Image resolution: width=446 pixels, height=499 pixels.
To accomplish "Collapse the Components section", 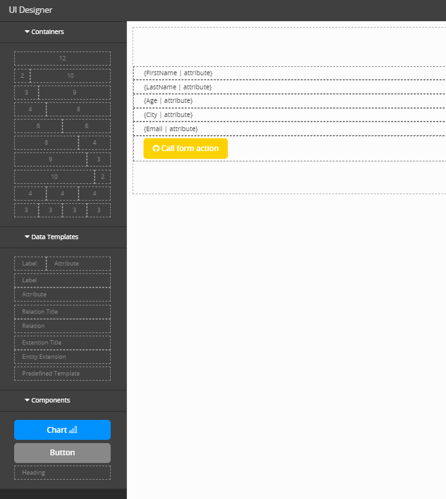I will [47, 400].
